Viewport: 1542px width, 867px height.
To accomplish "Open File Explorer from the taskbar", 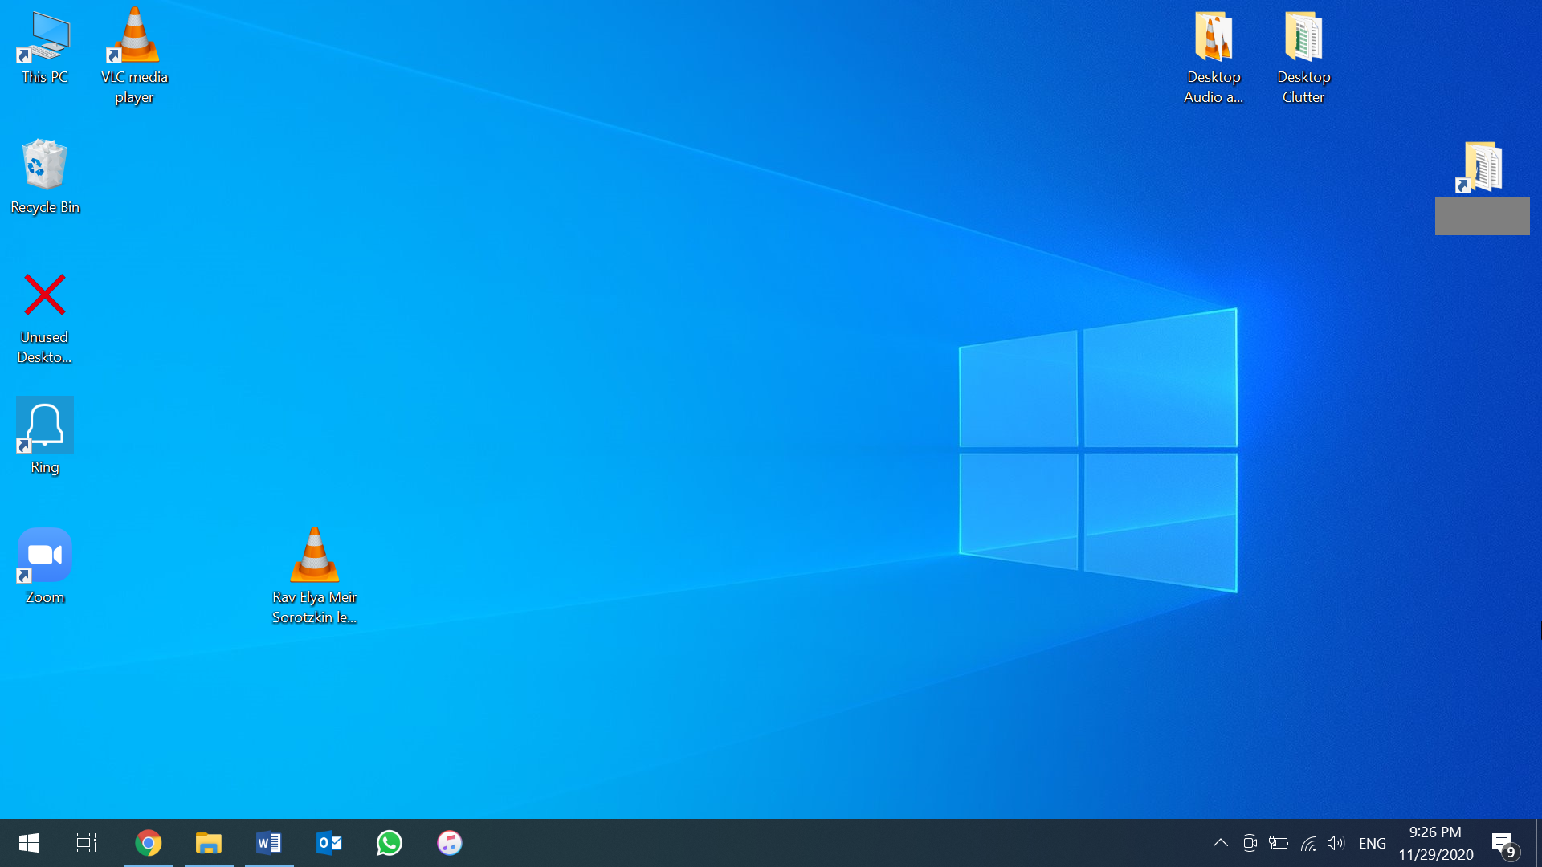I will tap(209, 843).
